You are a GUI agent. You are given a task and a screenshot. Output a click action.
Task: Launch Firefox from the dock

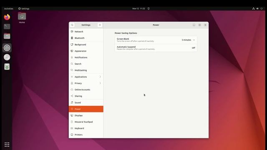(7, 17)
